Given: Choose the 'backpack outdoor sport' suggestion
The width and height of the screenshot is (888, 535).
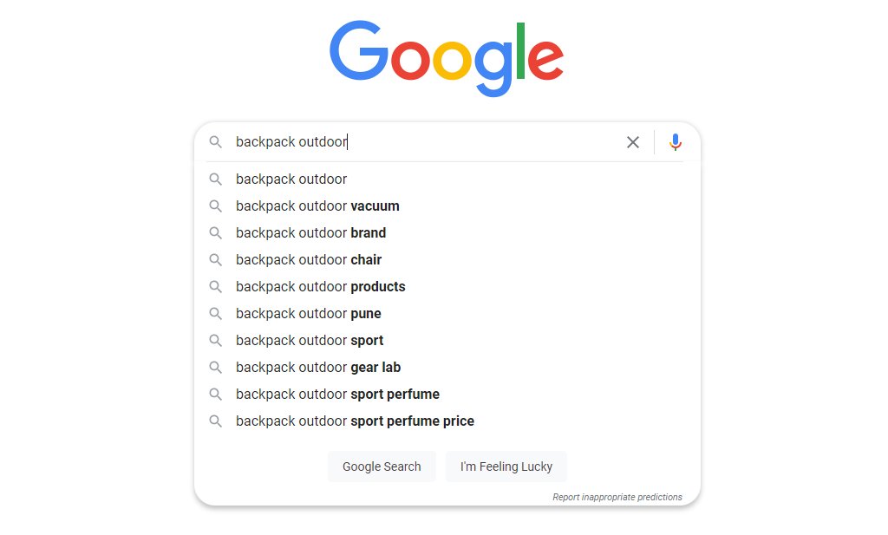Looking at the screenshot, I should [310, 341].
